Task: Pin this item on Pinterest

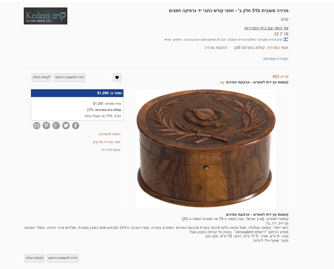Action: (x=46, y=126)
